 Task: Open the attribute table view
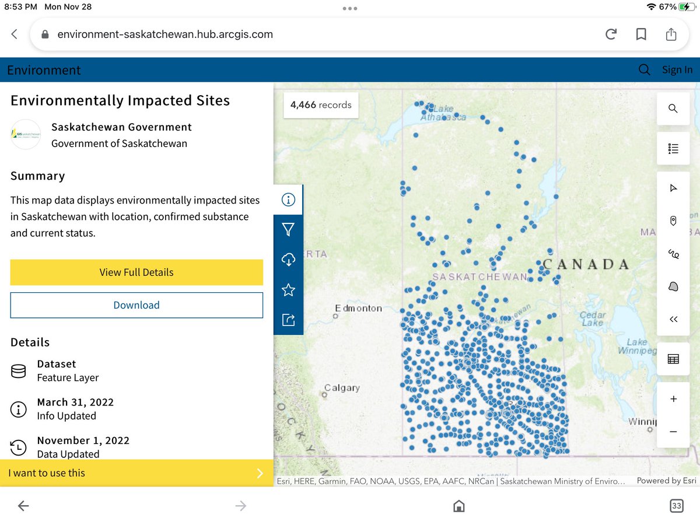[673, 359]
